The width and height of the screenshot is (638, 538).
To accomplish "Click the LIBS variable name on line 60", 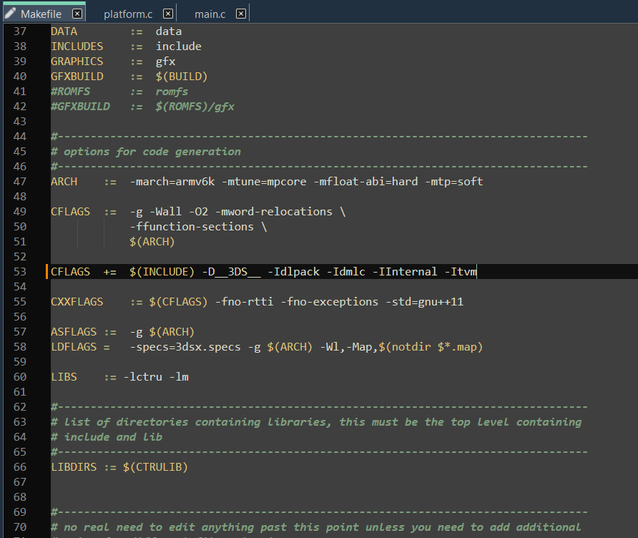I will point(64,377).
